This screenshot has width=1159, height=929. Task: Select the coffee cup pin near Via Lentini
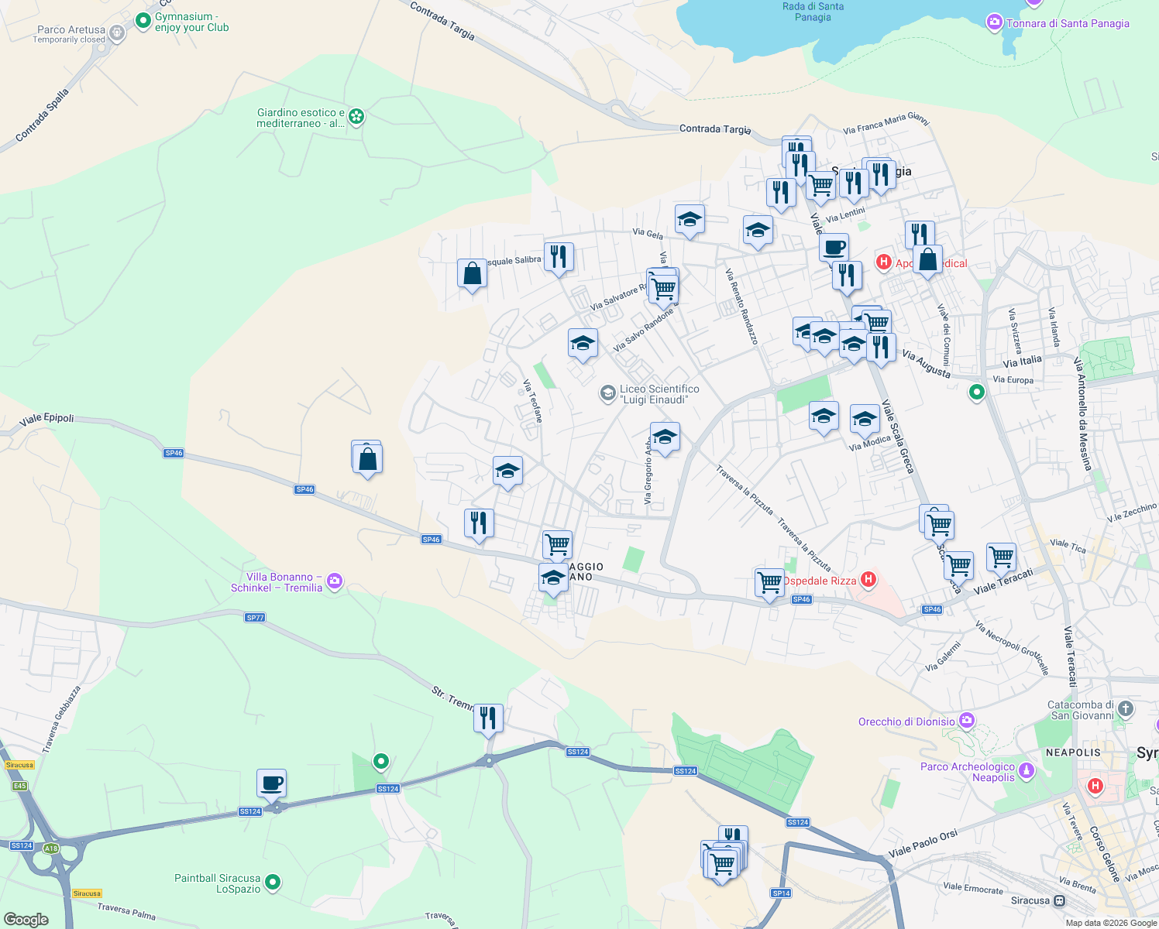pyautogui.click(x=833, y=246)
